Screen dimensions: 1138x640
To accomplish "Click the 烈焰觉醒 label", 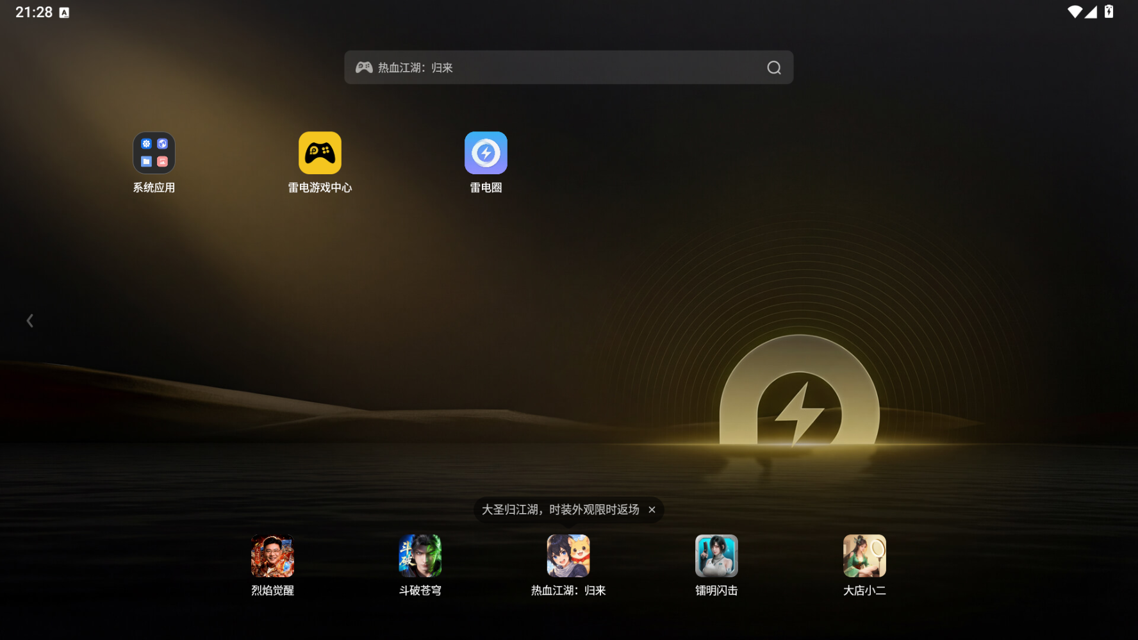I will point(272,591).
